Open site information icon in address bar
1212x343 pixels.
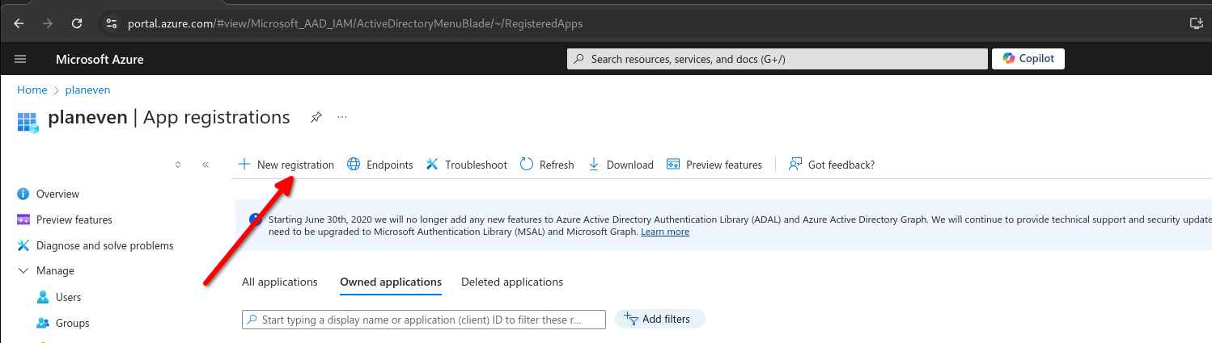pyautogui.click(x=112, y=23)
